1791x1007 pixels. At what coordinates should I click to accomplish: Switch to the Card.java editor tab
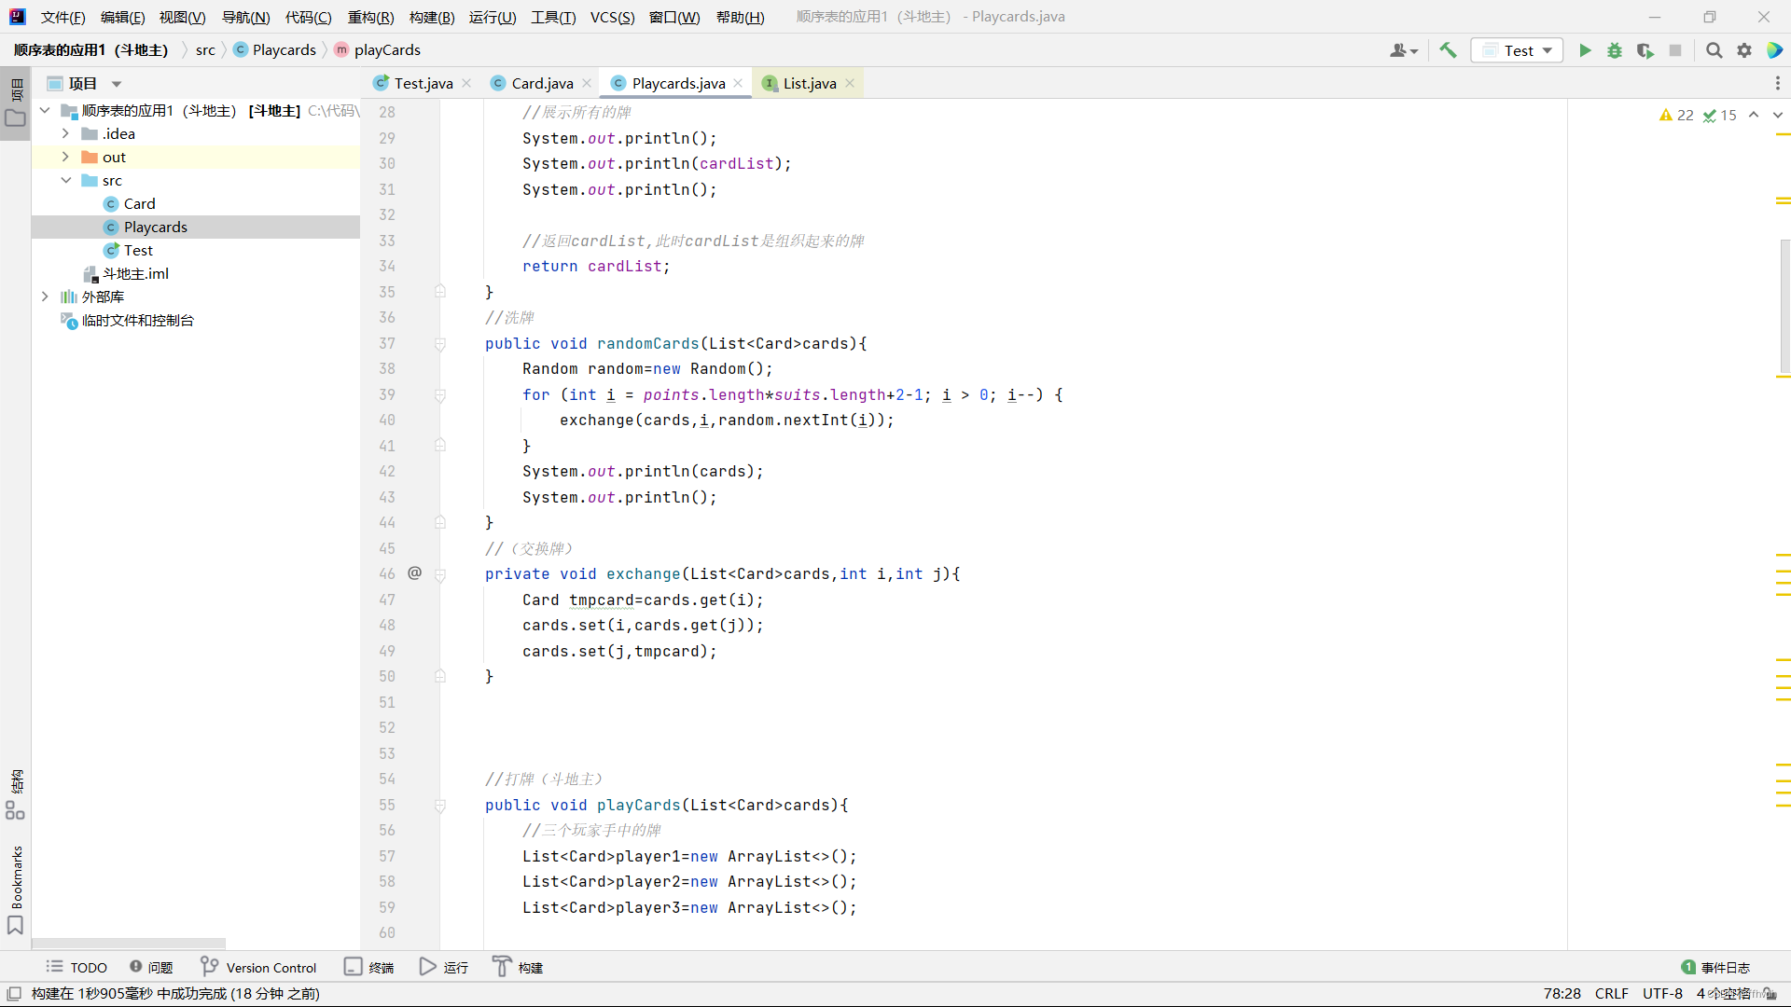pyautogui.click(x=541, y=83)
